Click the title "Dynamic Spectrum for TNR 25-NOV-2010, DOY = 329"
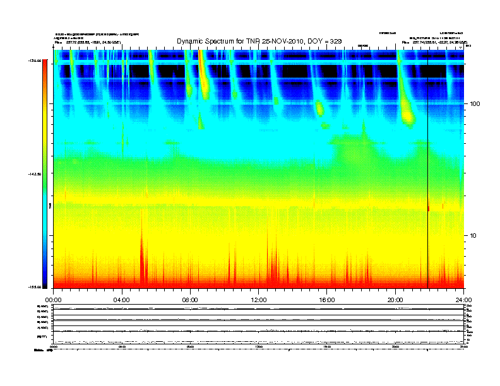 coord(259,41)
